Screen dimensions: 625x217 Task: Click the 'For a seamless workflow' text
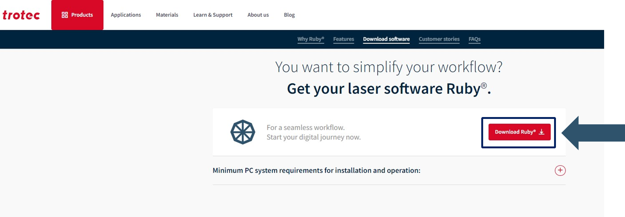tap(305, 127)
